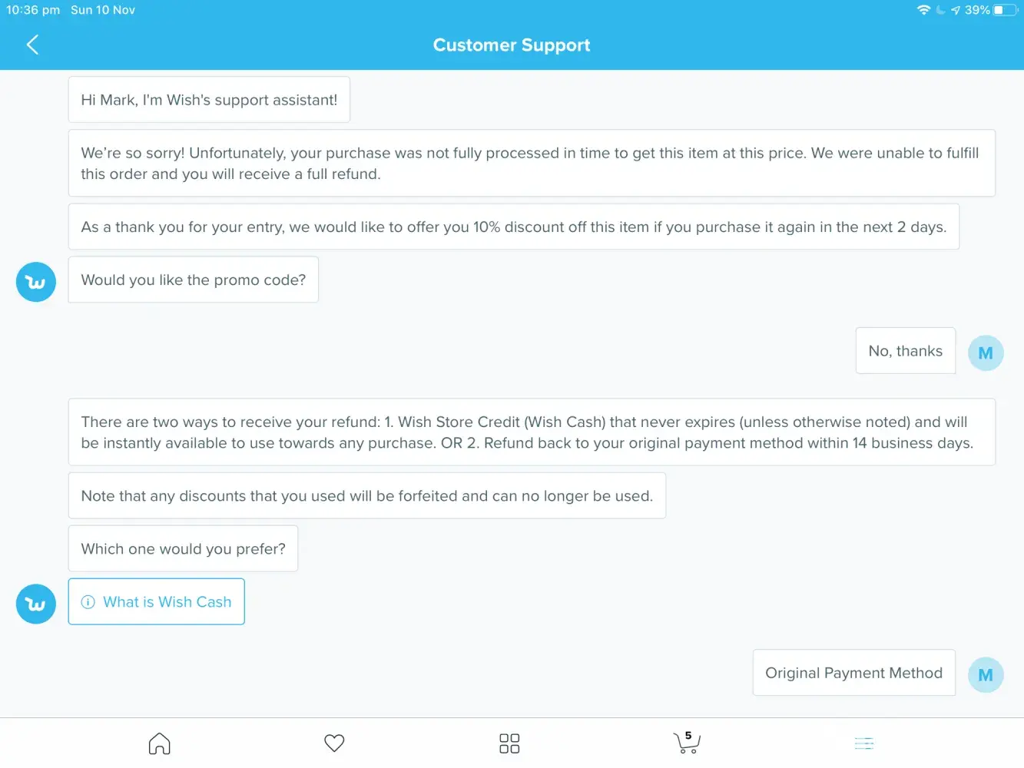Image resolution: width=1024 pixels, height=768 pixels.
Task: Tap the "What is Wish Cash" button
Action: (157, 602)
